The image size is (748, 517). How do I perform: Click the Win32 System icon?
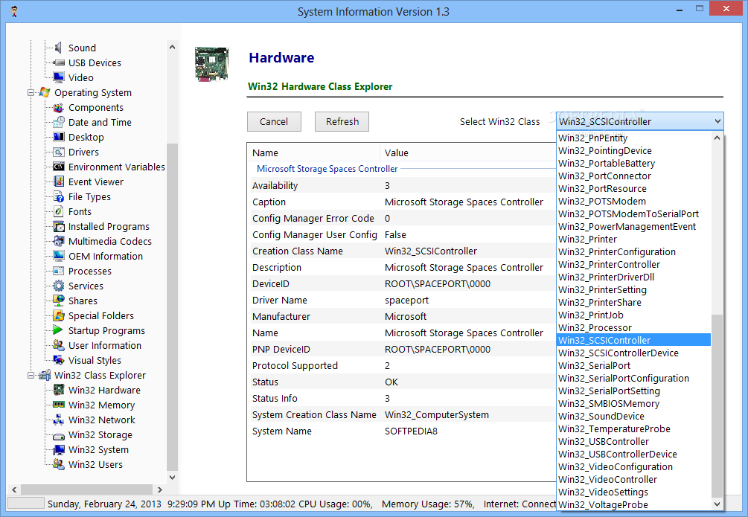coord(59,449)
